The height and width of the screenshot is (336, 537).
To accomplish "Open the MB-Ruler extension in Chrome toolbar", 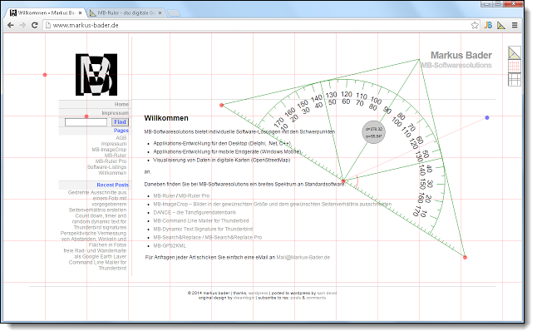I will [501, 25].
